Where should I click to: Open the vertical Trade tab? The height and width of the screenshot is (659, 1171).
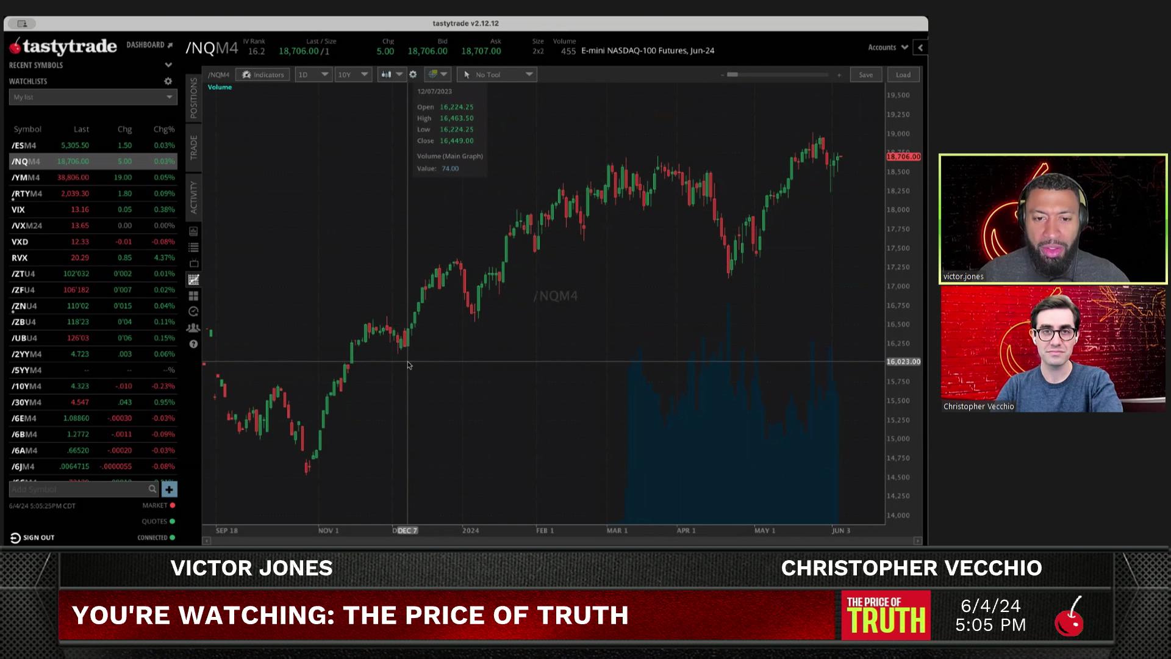(193, 148)
